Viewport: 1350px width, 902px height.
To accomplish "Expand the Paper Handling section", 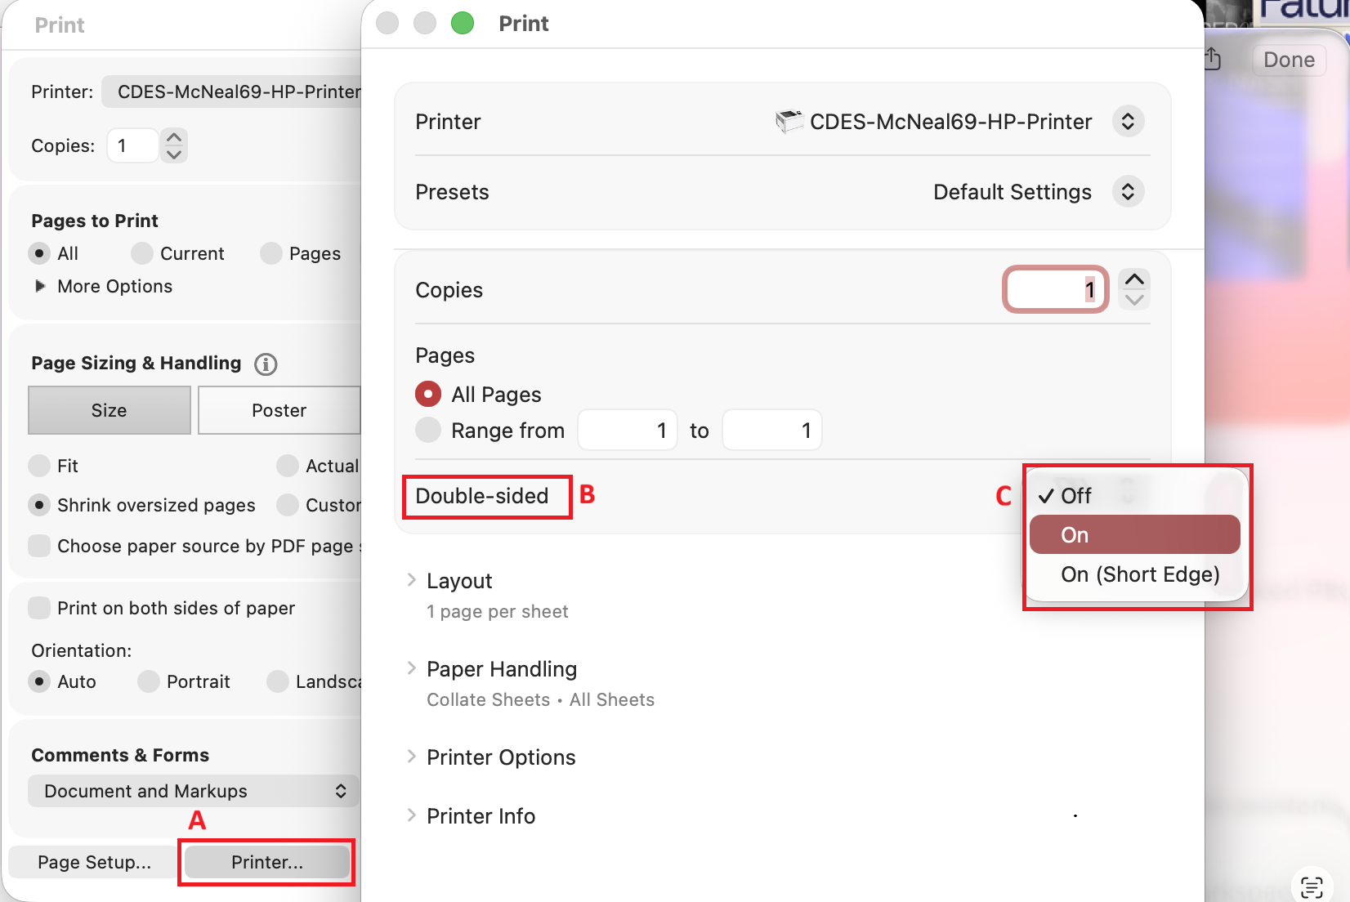I will click(412, 668).
